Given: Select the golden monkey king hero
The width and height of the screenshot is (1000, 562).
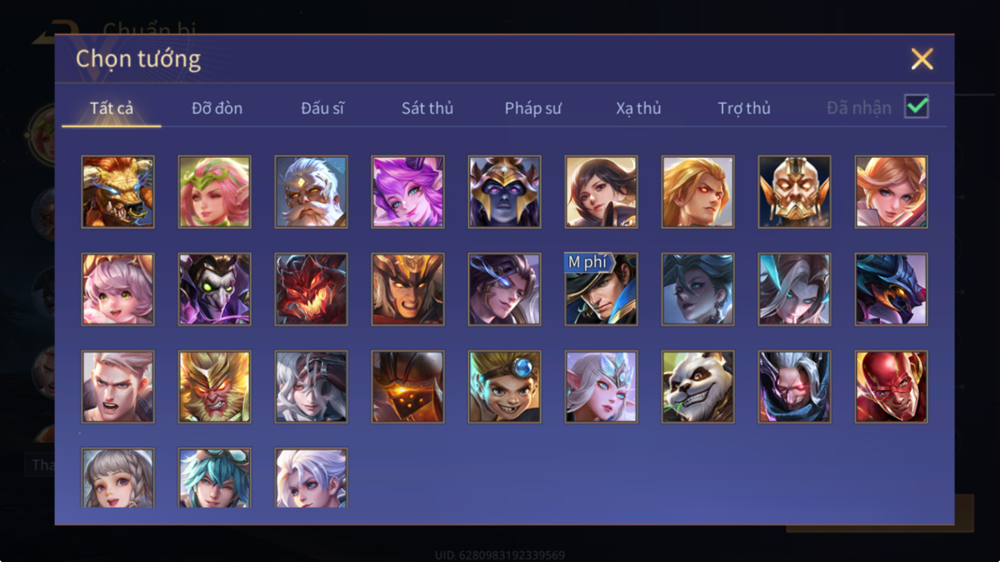Looking at the screenshot, I should point(215,387).
